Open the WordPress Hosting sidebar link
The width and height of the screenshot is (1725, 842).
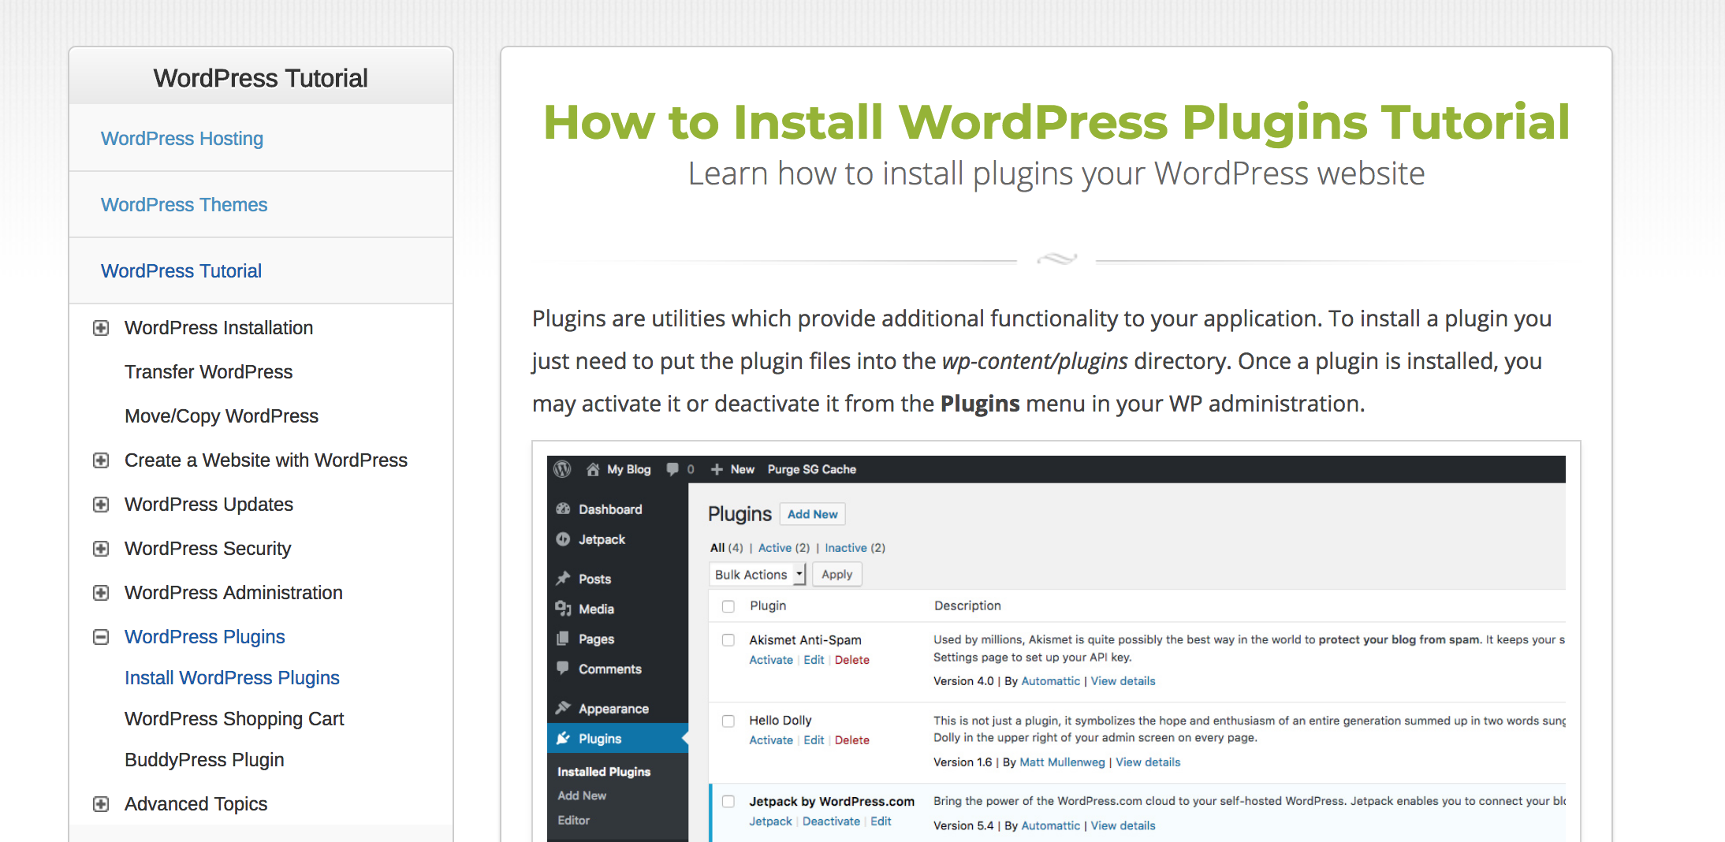182,139
